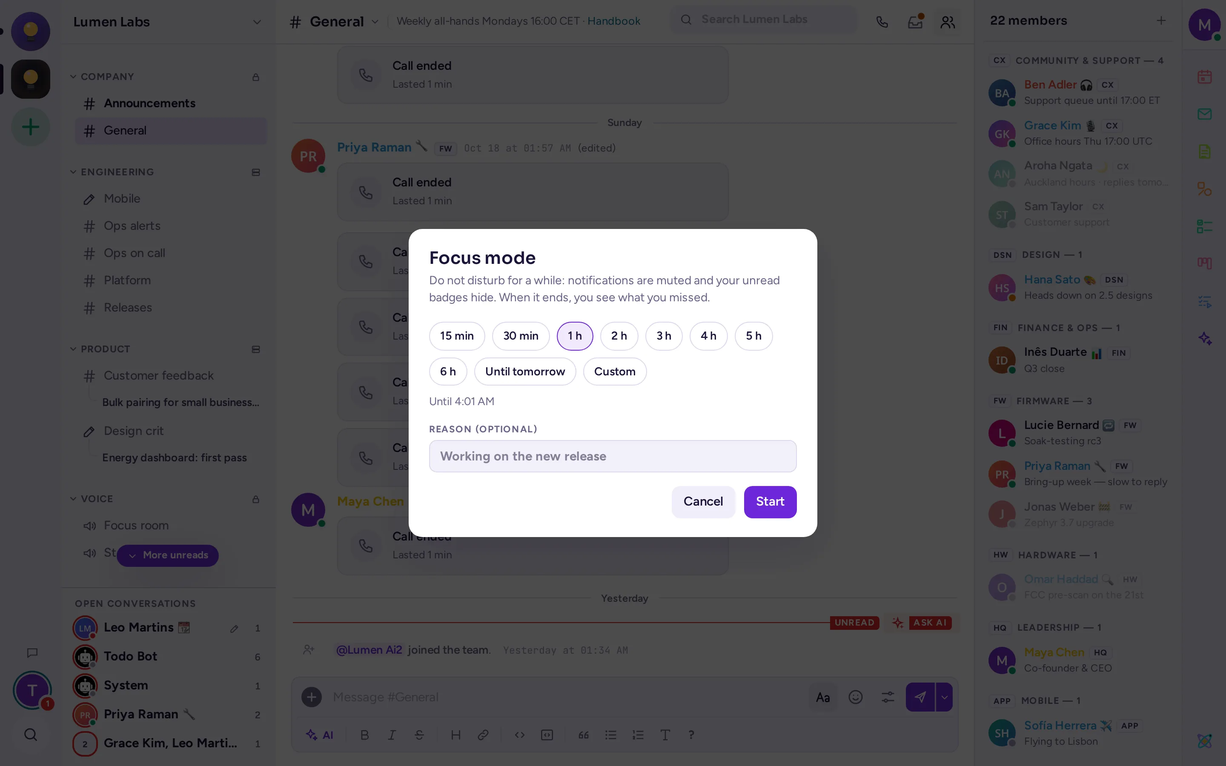Click the Start focus mode button
Viewport: 1226px width, 766px height.
[x=770, y=502]
